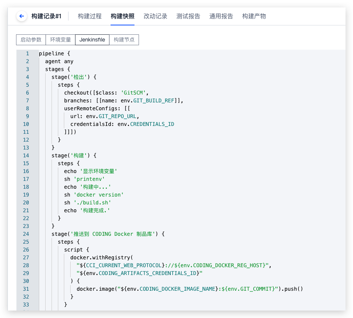Click the sh './build.sh' line

87,203
